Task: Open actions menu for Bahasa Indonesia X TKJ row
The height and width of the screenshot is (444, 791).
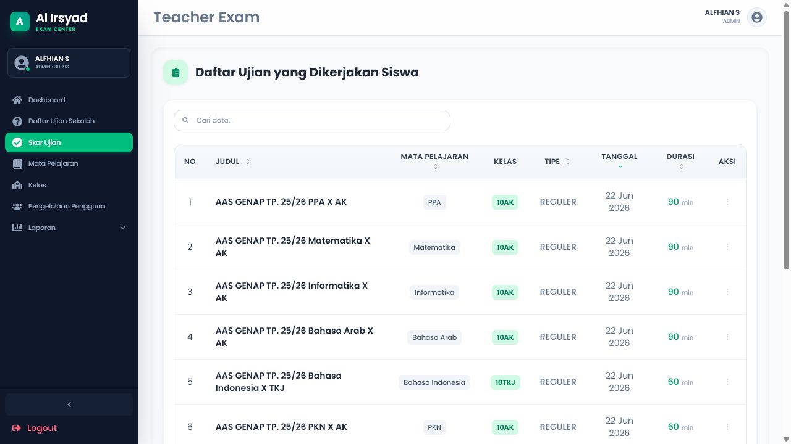Action: pyautogui.click(x=727, y=382)
